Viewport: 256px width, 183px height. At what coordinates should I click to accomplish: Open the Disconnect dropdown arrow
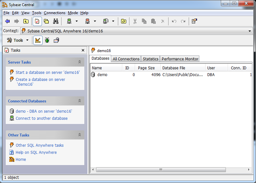[x=95, y=21]
